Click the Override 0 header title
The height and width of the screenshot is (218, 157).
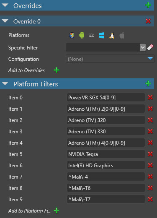point(27,21)
